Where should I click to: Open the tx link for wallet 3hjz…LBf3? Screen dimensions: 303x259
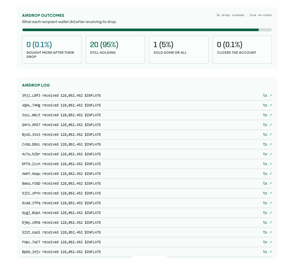pos(267,95)
